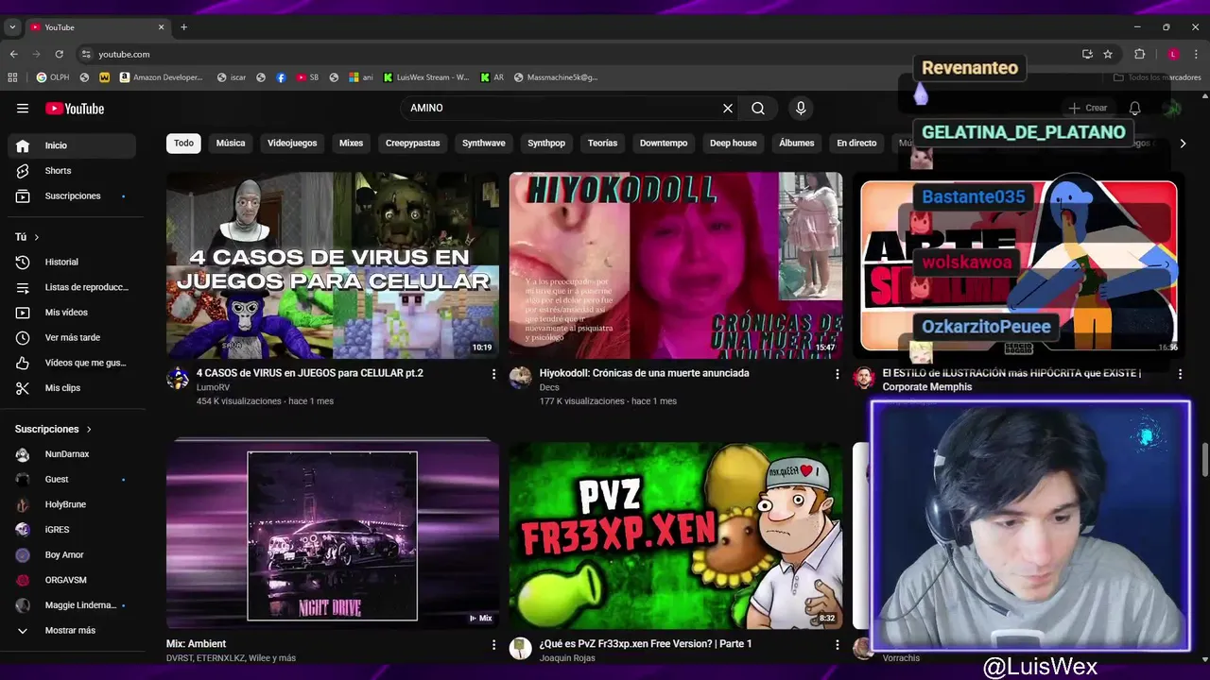Open 4 Casos de Virus video thumbnail

click(333, 265)
